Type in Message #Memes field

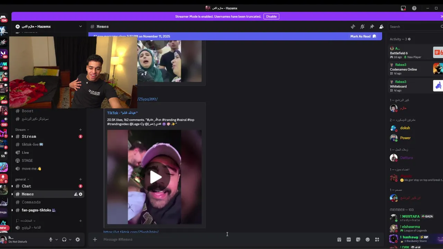tap(218, 239)
